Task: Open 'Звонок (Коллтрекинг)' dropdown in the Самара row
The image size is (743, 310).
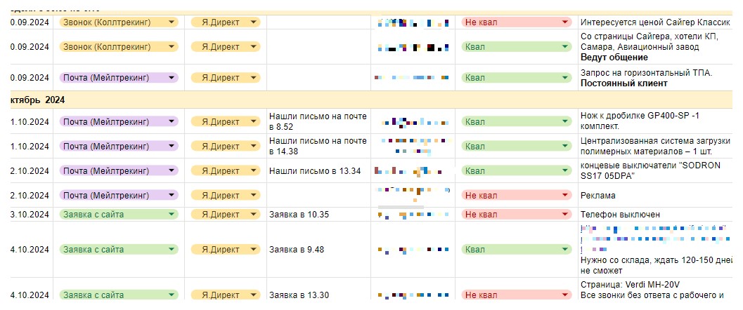Action: (171, 47)
